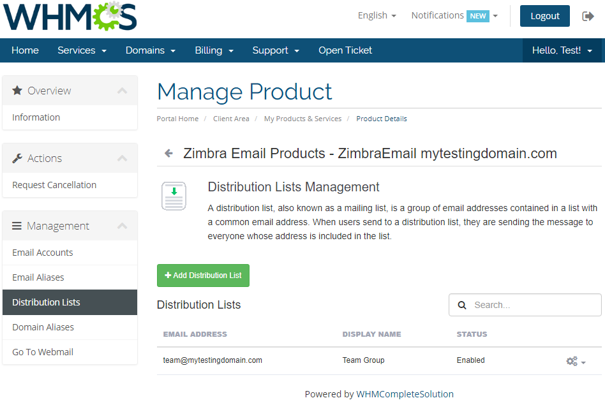This screenshot has width=605, height=412.
Task: Click the WHMCS logo
Action: (70, 16)
